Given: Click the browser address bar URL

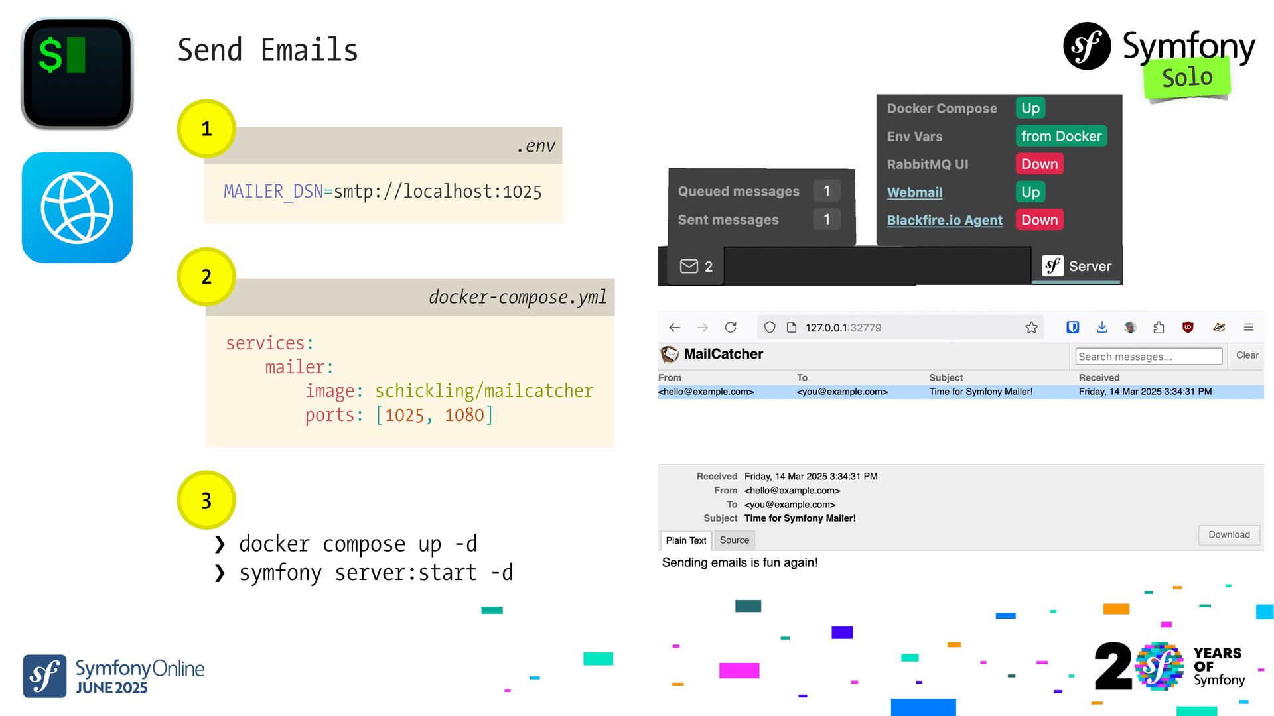Looking at the screenshot, I should (x=843, y=328).
